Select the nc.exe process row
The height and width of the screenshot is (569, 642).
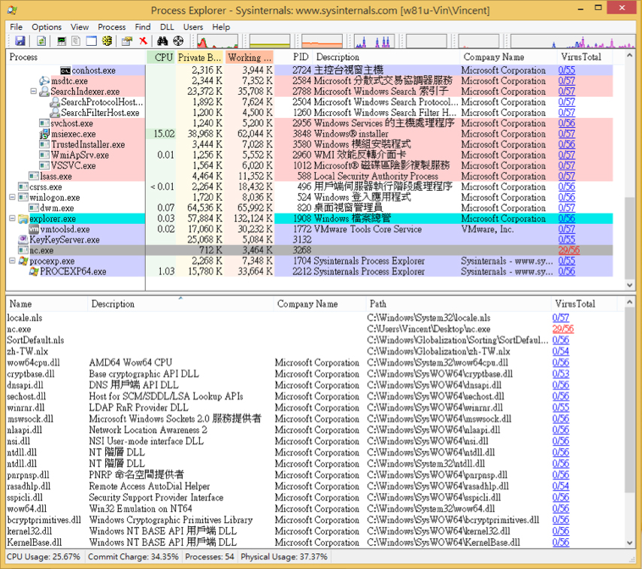(x=310, y=250)
